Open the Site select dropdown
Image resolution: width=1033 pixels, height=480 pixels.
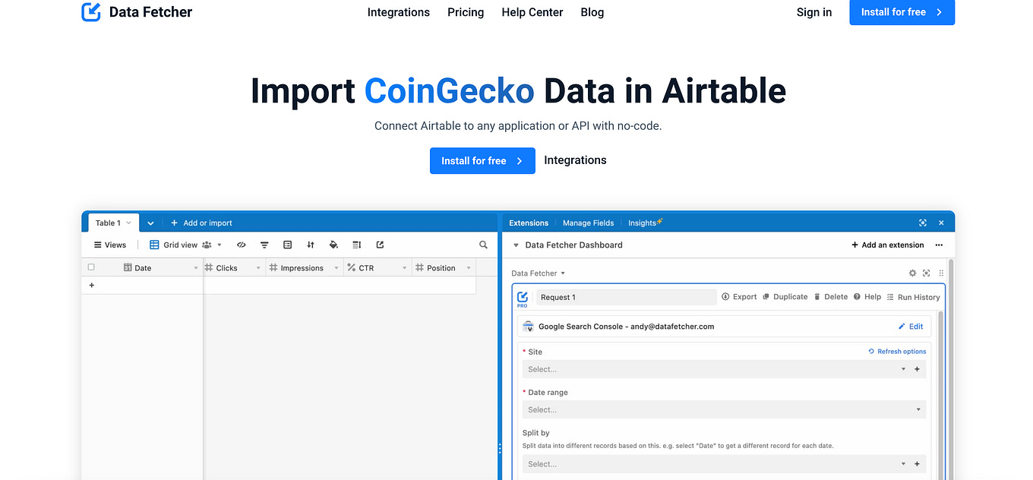click(x=716, y=369)
